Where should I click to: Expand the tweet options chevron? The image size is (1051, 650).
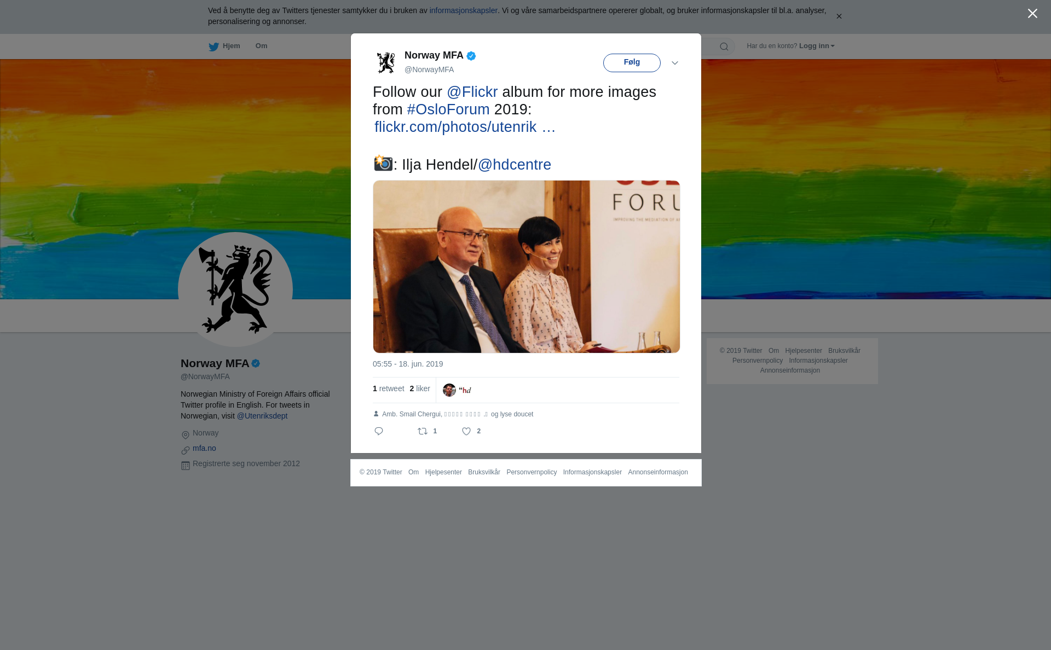675,63
